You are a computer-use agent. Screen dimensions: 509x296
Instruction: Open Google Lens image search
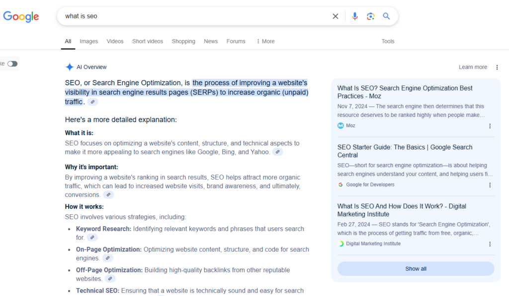coord(370,16)
